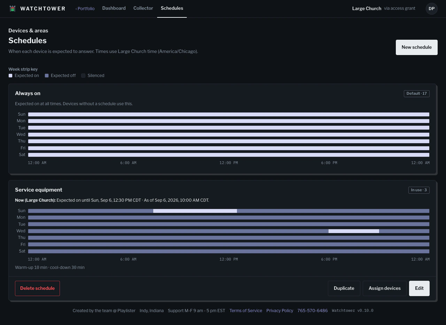Image resolution: width=446 pixels, height=325 pixels.
Task: Click the New schedule button
Action: coord(416,47)
